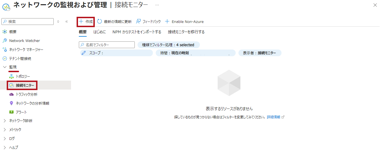Click the 接続モニター sidebar icon
The width and height of the screenshot is (383, 155).
(11, 85)
